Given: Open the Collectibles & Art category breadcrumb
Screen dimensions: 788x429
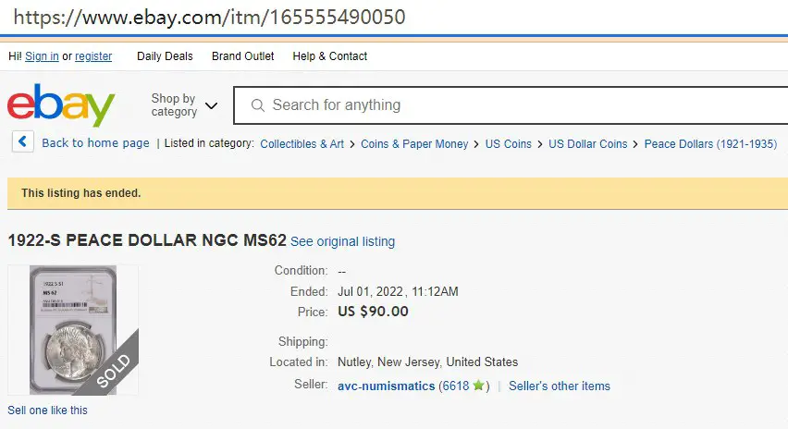Looking at the screenshot, I should (x=302, y=143).
